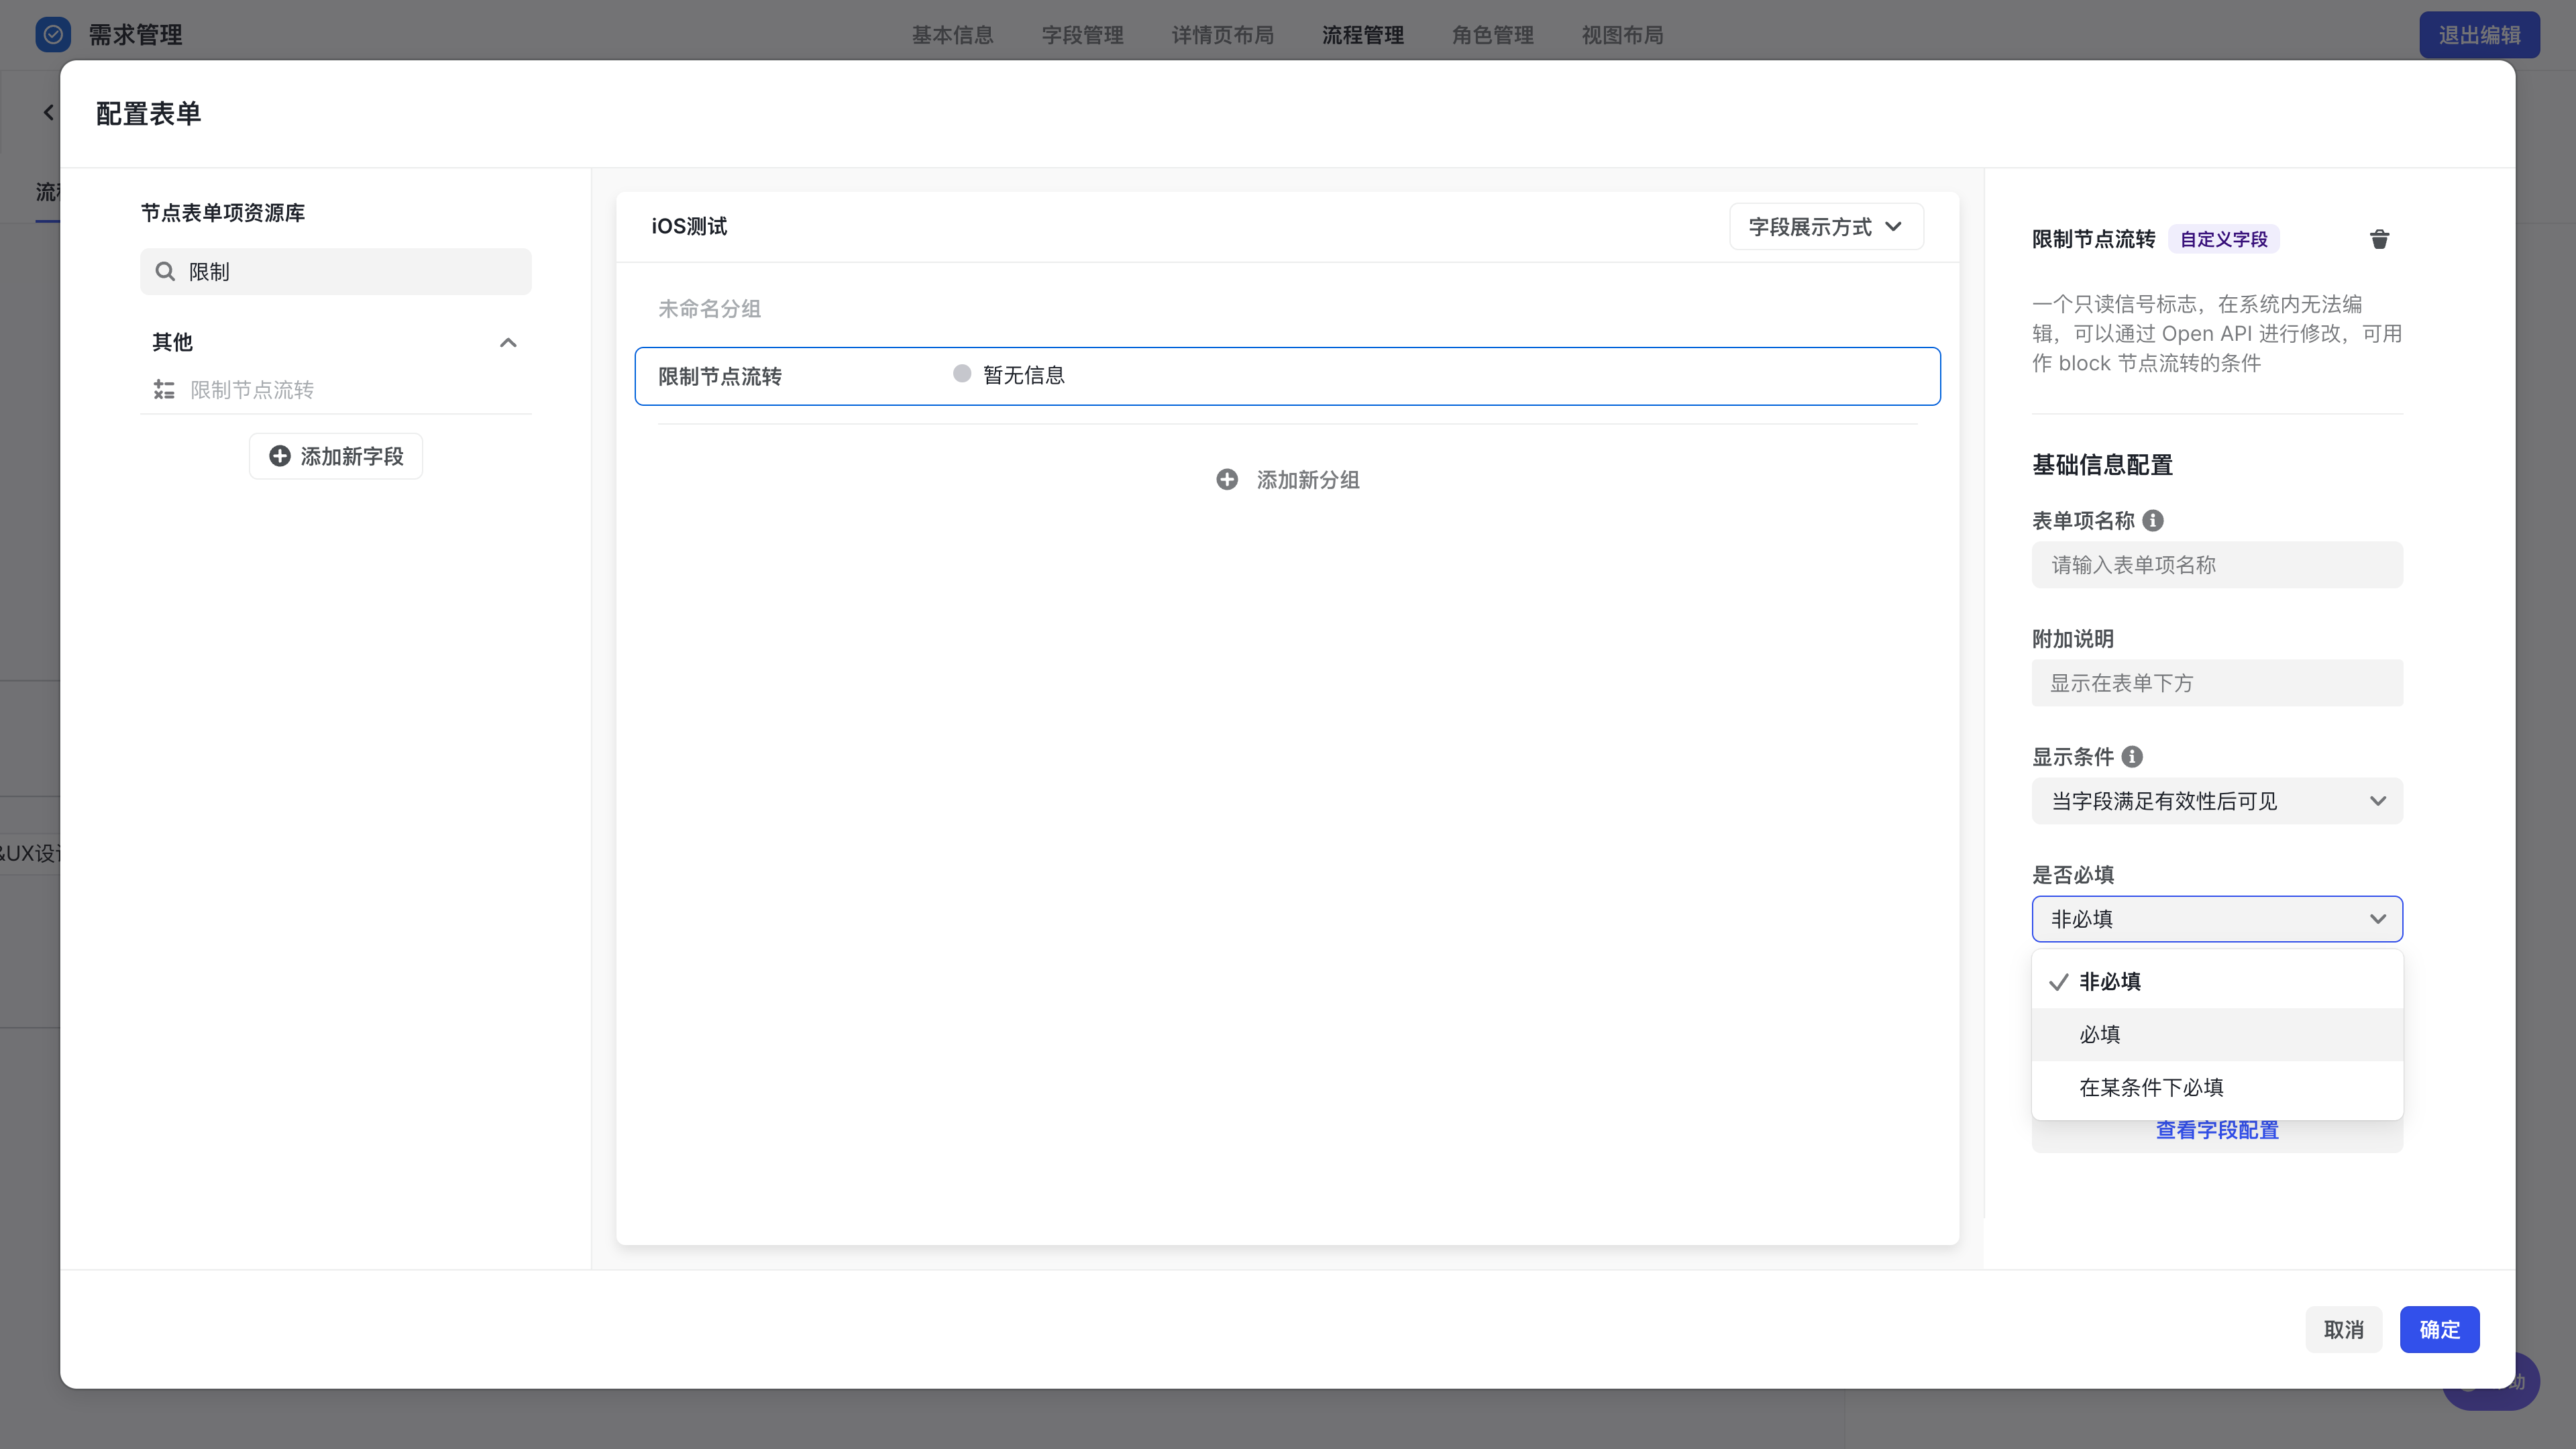Click 显示在表单下方 附加说明 input

tap(2217, 683)
